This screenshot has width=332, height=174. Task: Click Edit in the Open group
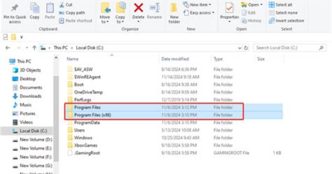248,13
